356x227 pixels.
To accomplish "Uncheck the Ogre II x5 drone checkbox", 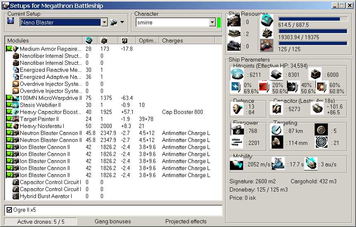I will (x=10, y=210).
